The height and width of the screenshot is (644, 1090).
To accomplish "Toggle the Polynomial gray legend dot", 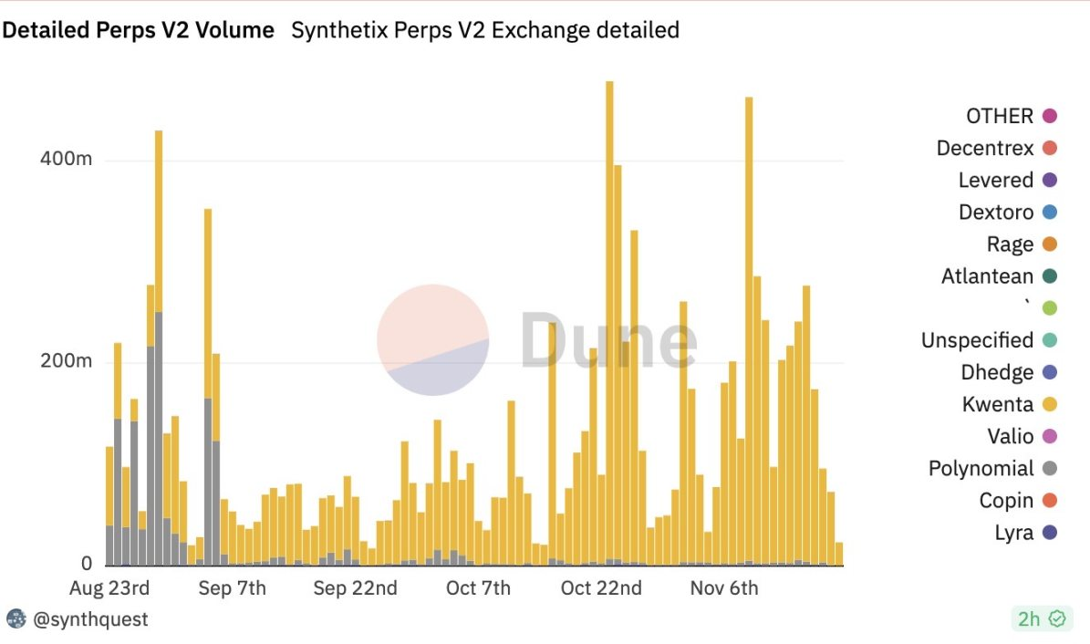I will [1050, 468].
